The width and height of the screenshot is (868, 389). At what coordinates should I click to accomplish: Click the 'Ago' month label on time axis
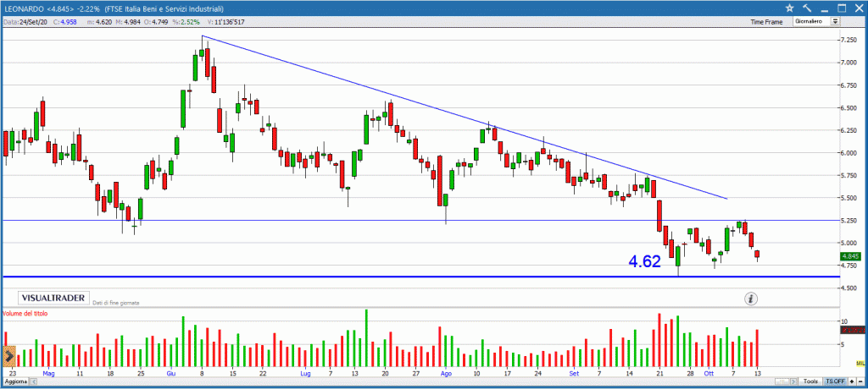446,374
